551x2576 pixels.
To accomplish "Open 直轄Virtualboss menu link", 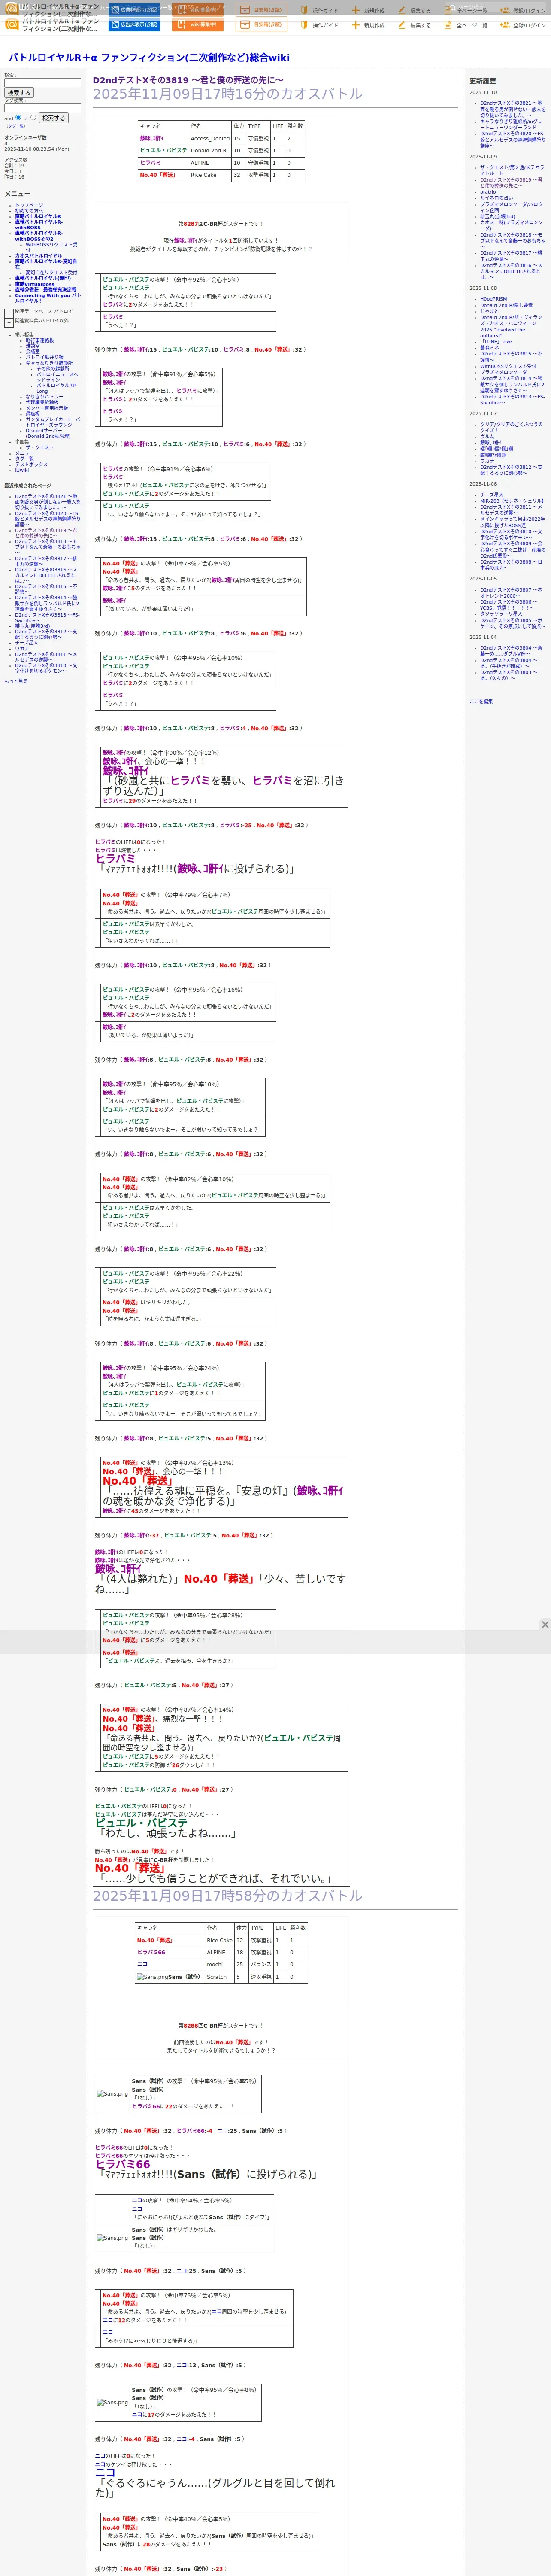I will click(35, 284).
